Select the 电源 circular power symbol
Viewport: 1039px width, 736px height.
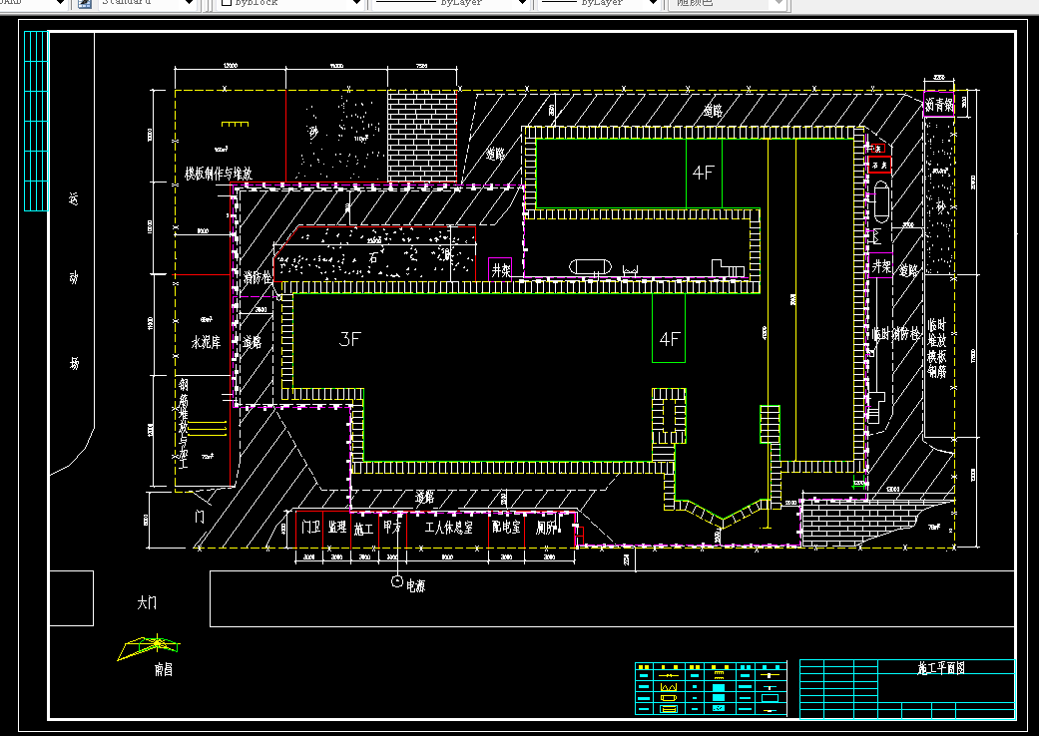(397, 581)
